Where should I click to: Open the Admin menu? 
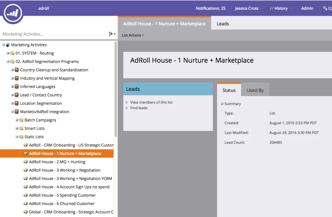tap(307, 8)
